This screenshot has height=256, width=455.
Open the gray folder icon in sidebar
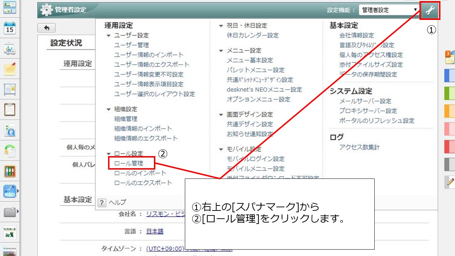[10, 212]
